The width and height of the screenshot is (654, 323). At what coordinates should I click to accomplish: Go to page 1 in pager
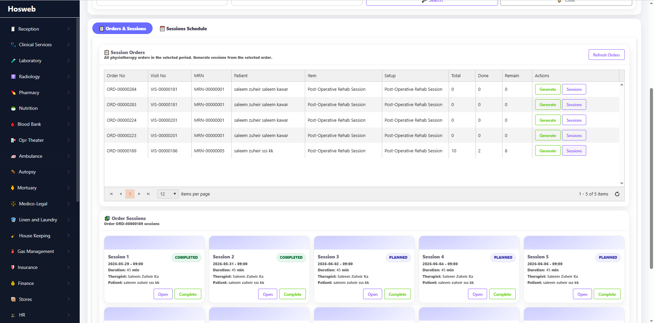click(130, 194)
